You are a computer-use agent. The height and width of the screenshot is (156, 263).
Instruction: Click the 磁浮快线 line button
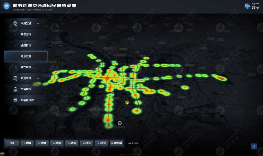pyautogui.click(x=117, y=143)
